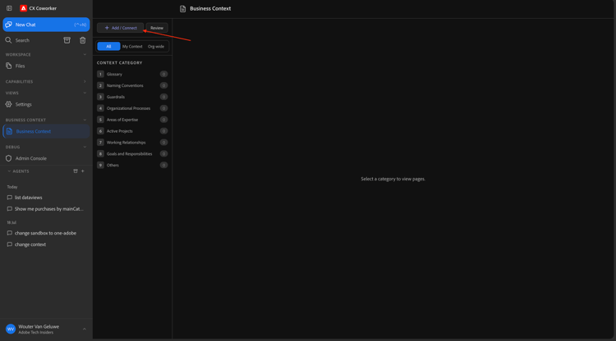The width and height of the screenshot is (616, 341).
Task: Select Business Context in the sidebar
Action: pos(46,131)
